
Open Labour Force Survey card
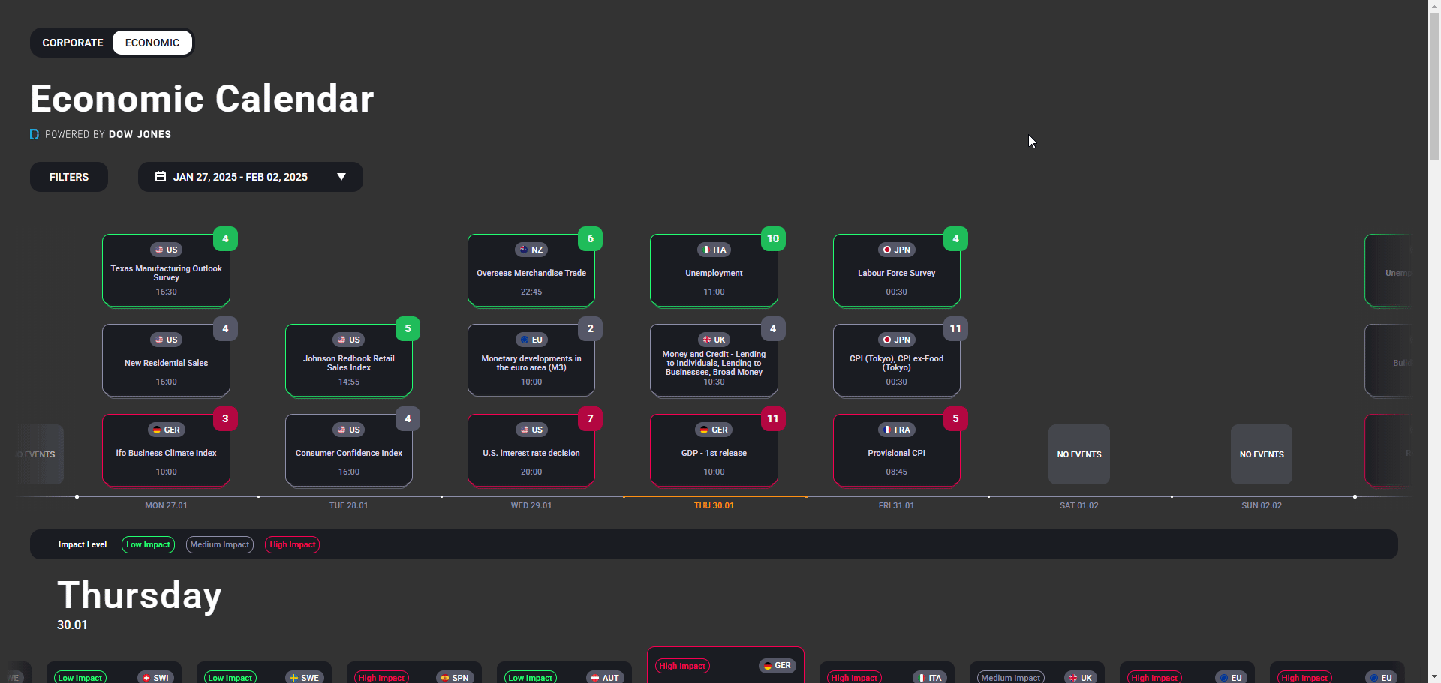[x=897, y=270]
